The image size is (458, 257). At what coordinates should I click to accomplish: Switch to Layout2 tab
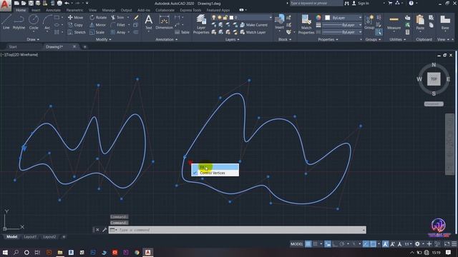coord(49,237)
